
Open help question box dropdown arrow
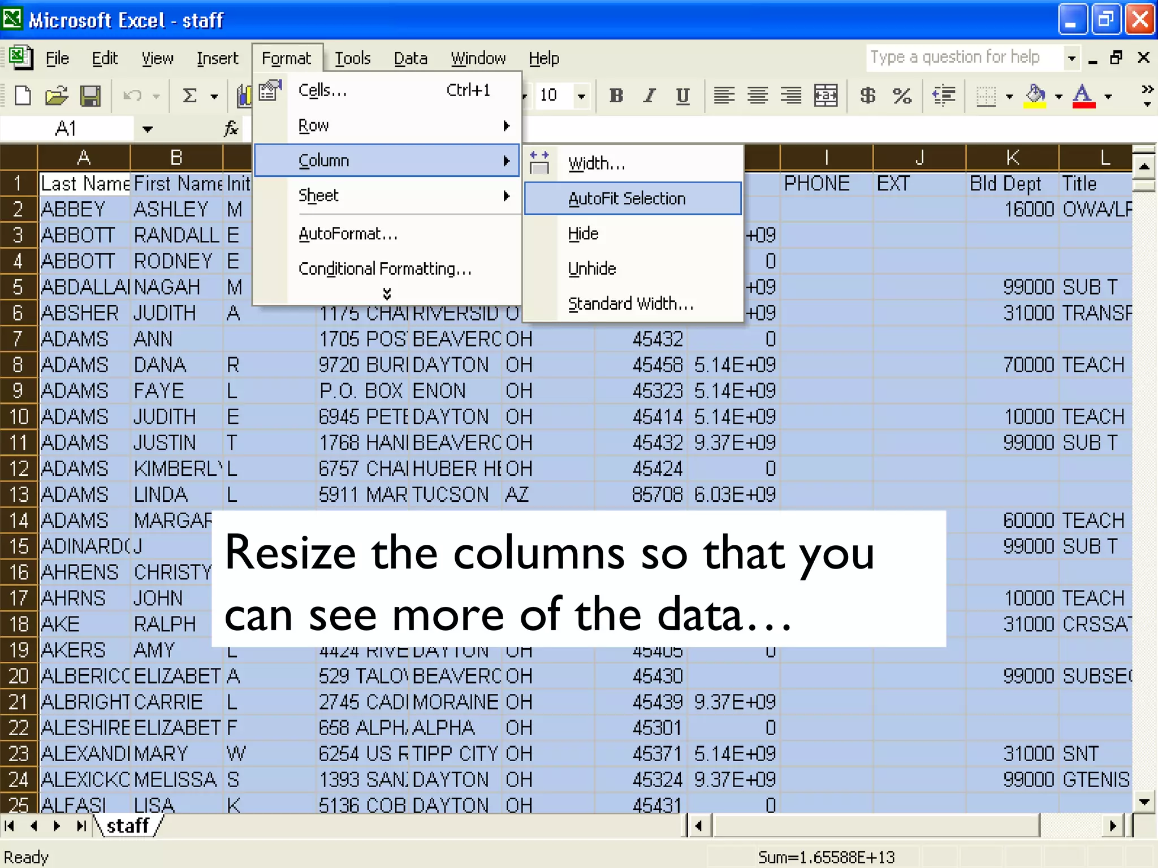point(1071,58)
